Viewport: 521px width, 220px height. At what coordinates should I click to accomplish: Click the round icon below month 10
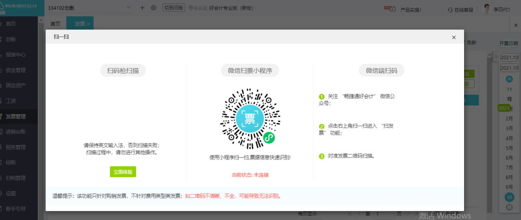pos(509,207)
